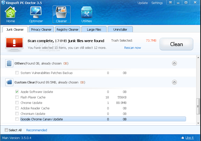
Task: Open the Large Files tab
Action: point(94,29)
